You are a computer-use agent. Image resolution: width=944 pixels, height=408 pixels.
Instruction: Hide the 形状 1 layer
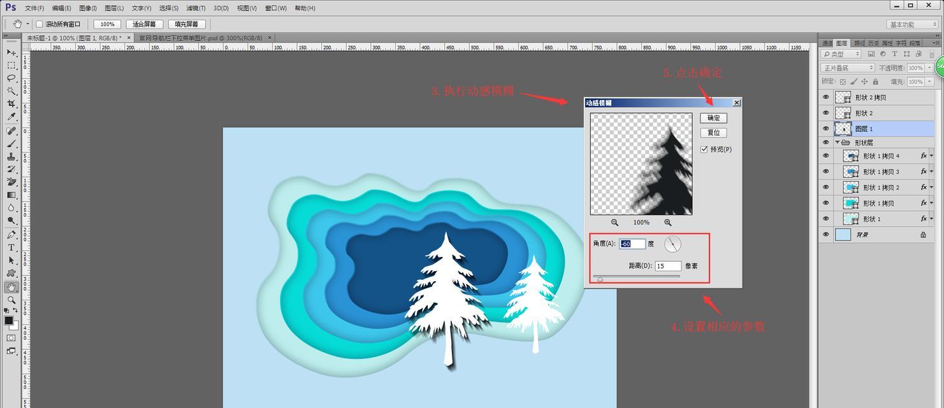[826, 219]
